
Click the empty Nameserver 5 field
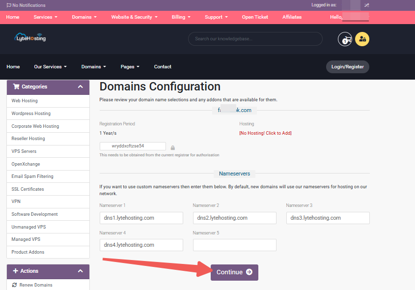(x=234, y=245)
